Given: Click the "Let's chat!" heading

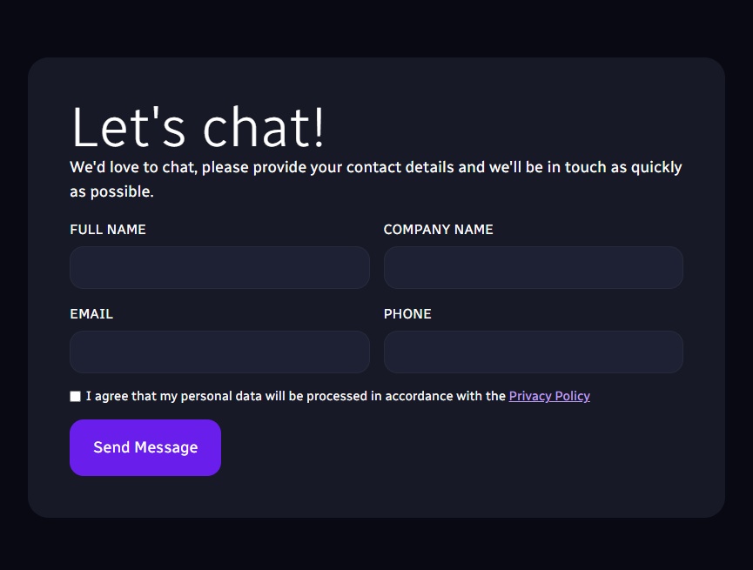Looking at the screenshot, I should click(x=198, y=127).
